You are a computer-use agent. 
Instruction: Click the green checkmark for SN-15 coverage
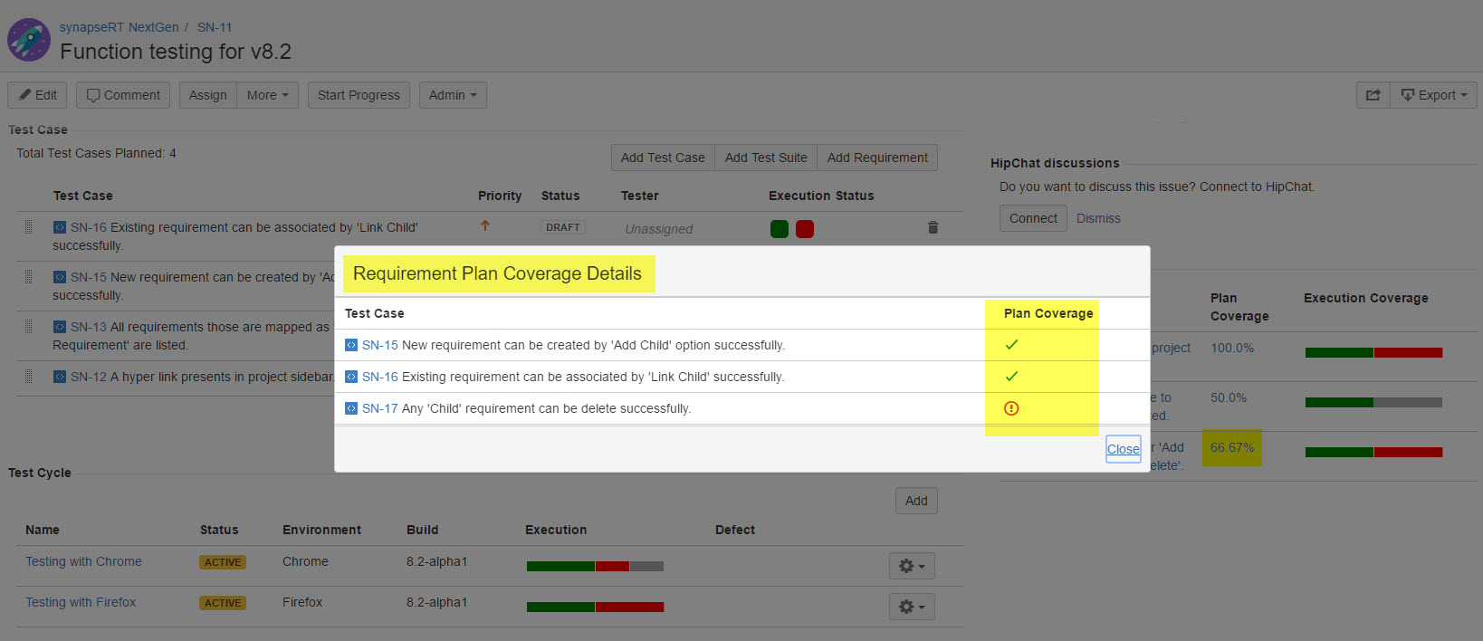pyautogui.click(x=1011, y=345)
